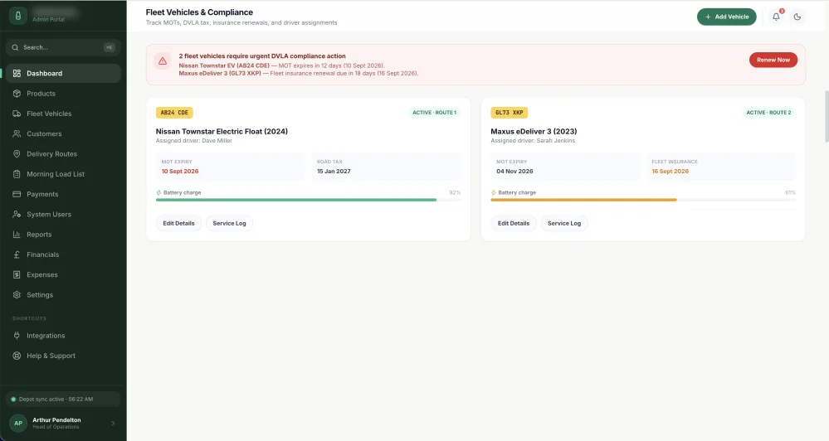Click the MOT expiry 10 Sept 2026
Viewport: 829px width, 441px height.
(180, 171)
